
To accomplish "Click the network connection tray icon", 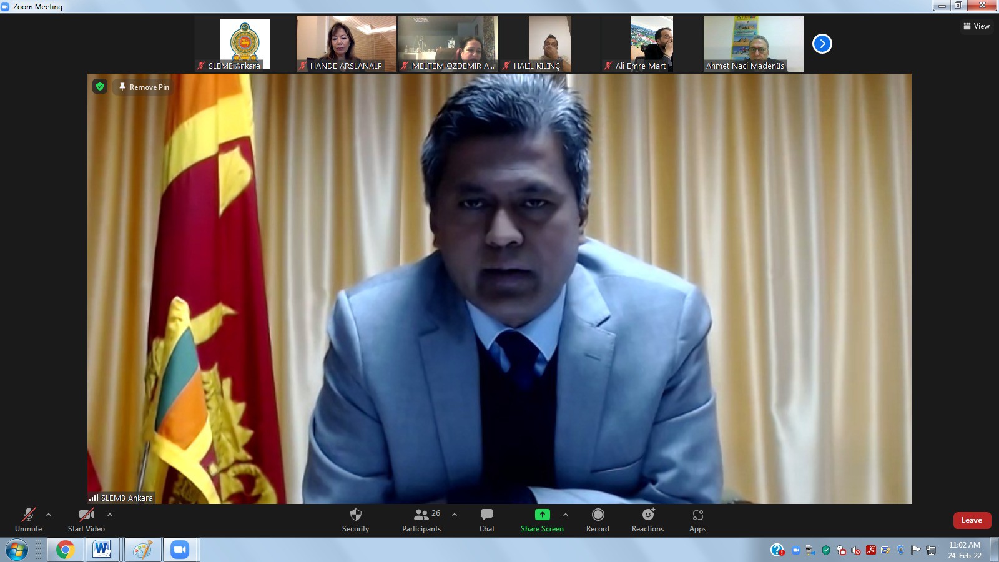I will pos(931,550).
